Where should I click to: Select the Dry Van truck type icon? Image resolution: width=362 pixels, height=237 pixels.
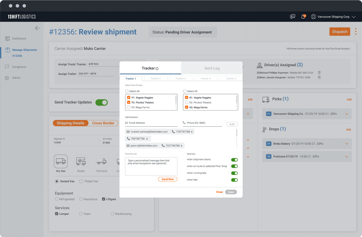(x=61, y=161)
